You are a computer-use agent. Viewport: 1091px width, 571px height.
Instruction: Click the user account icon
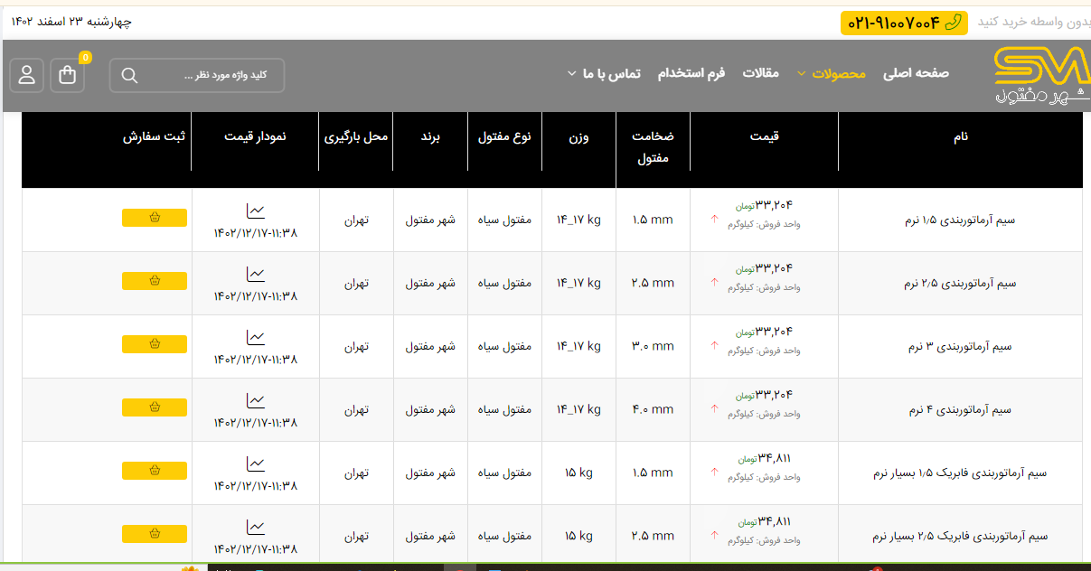point(27,75)
